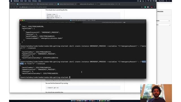Viewport: 181px width, 102px height.
Task: Click the highlighted "buil" text in terminal
Action: [x=144, y=62]
